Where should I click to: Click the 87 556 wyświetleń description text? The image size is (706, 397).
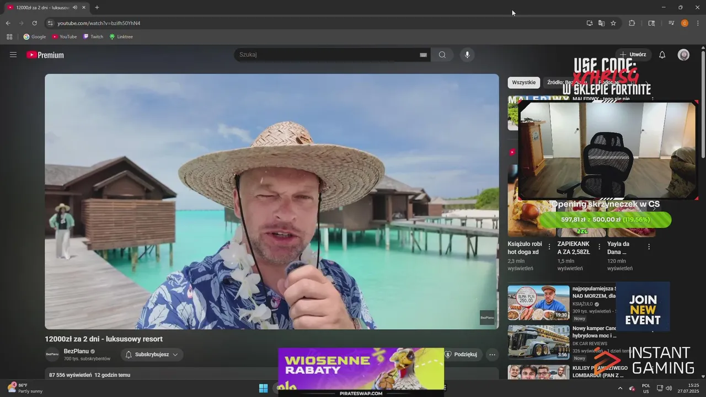coord(70,375)
